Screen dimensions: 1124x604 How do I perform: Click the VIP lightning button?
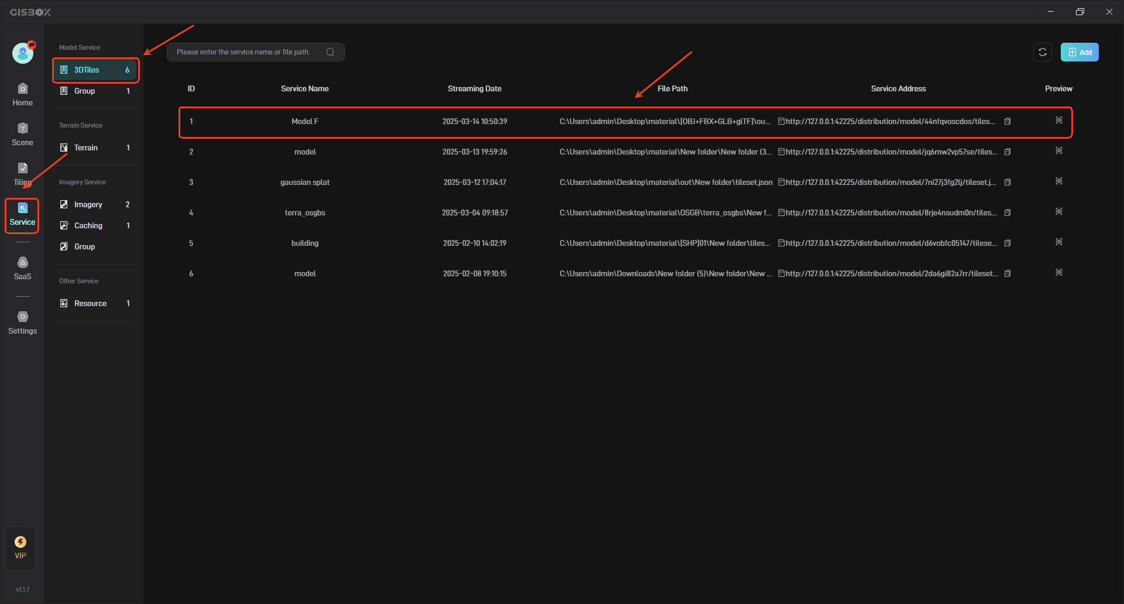pos(20,548)
